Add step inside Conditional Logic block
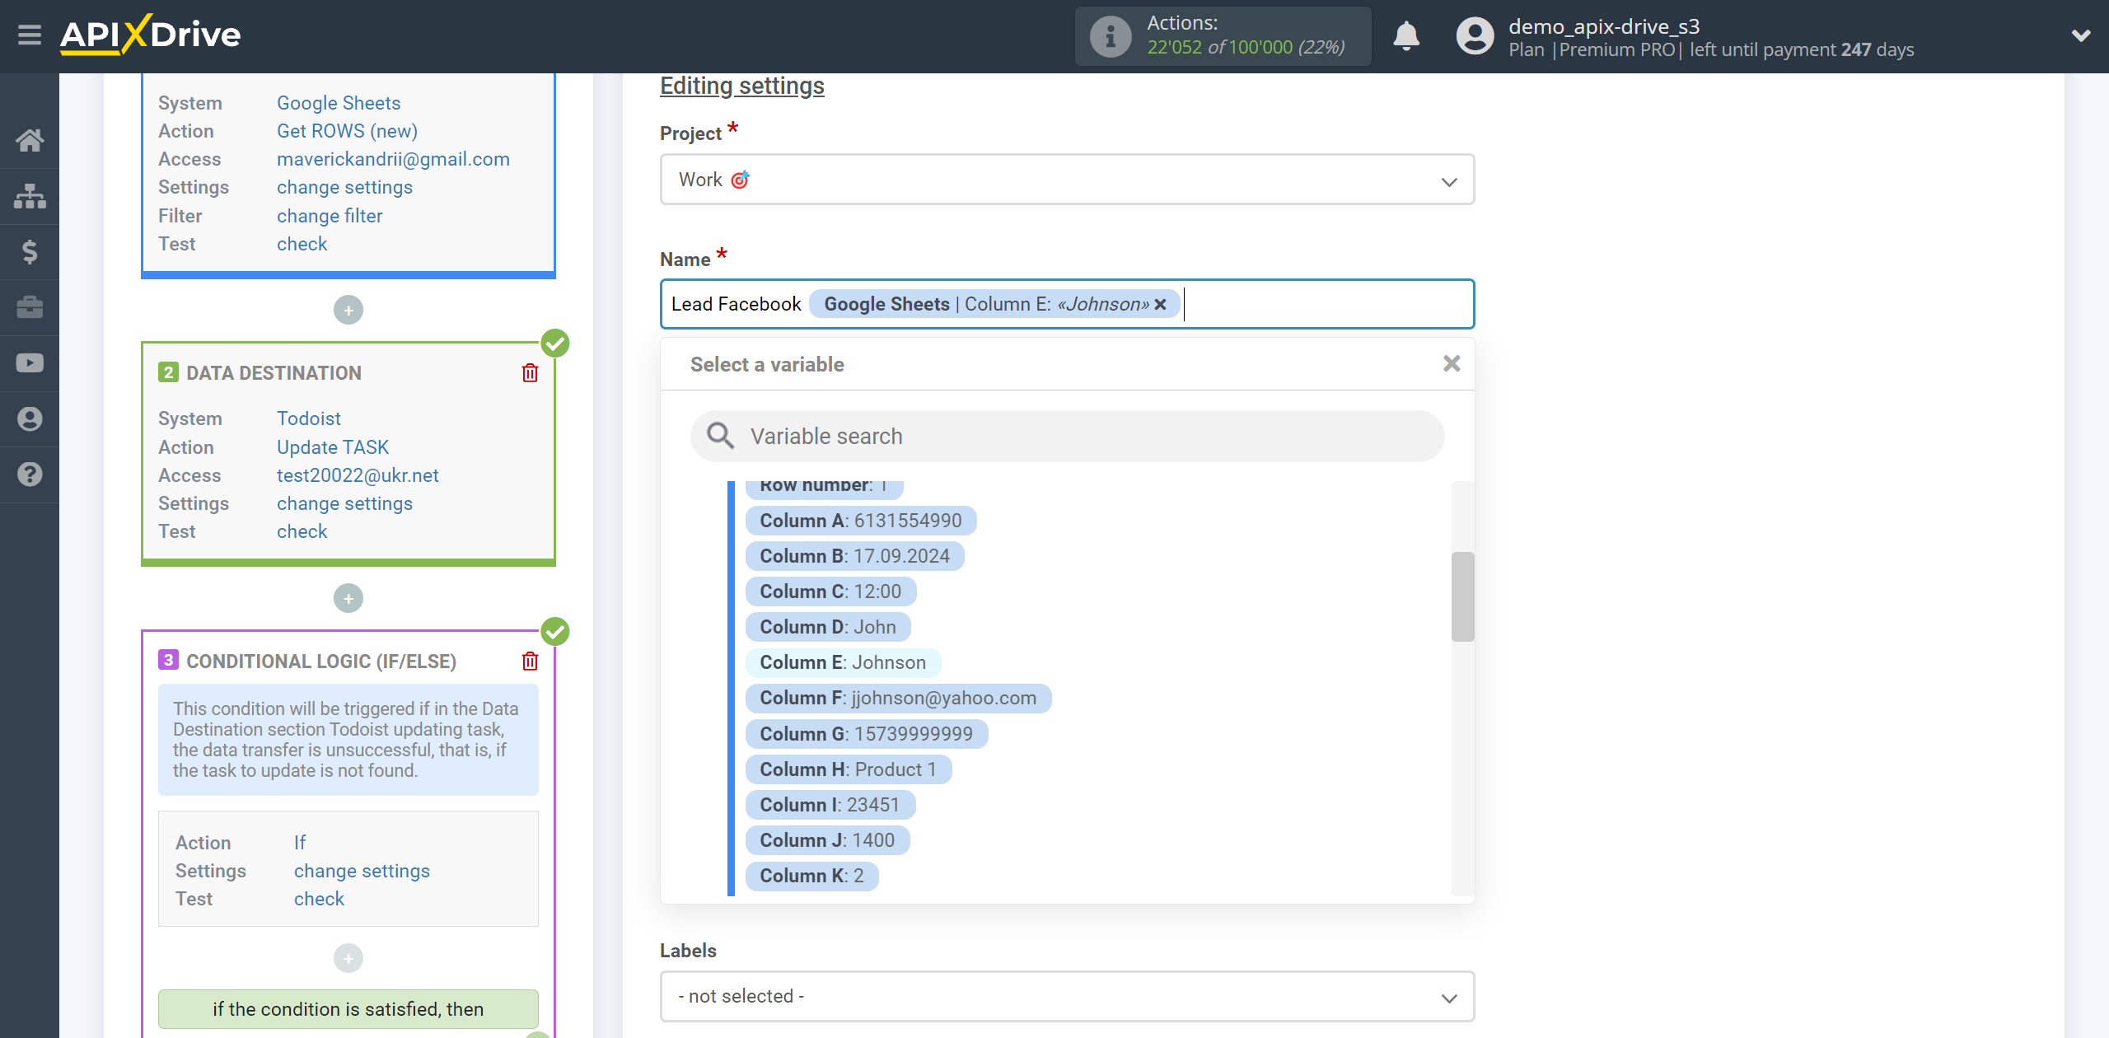Image resolution: width=2109 pixels, height=1038 pixels. click(x=348, y=958)
